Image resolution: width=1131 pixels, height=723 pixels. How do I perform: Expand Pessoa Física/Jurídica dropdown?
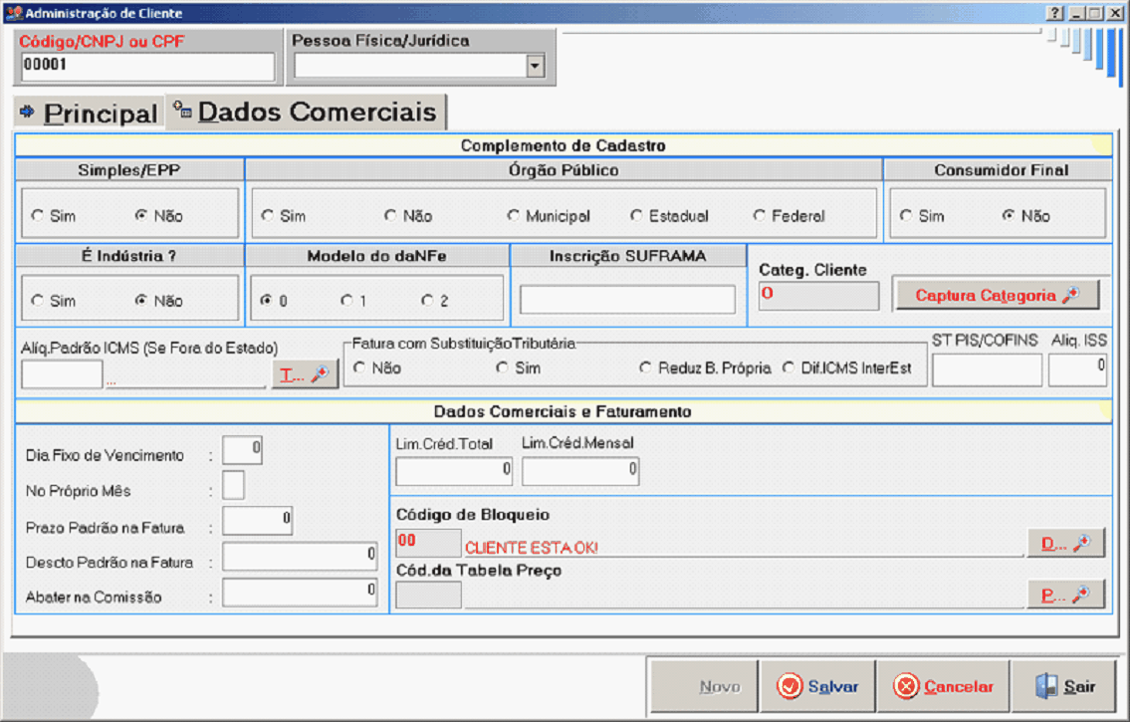[x=535, y=67]
